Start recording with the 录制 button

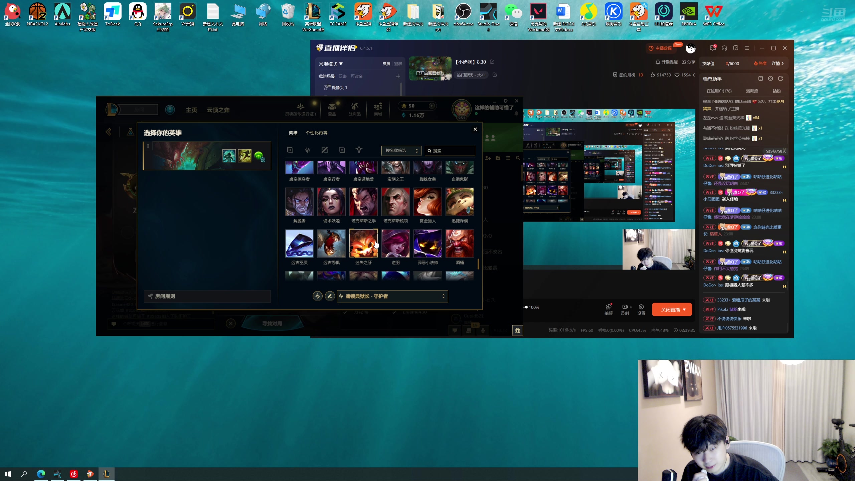point(625,309)
